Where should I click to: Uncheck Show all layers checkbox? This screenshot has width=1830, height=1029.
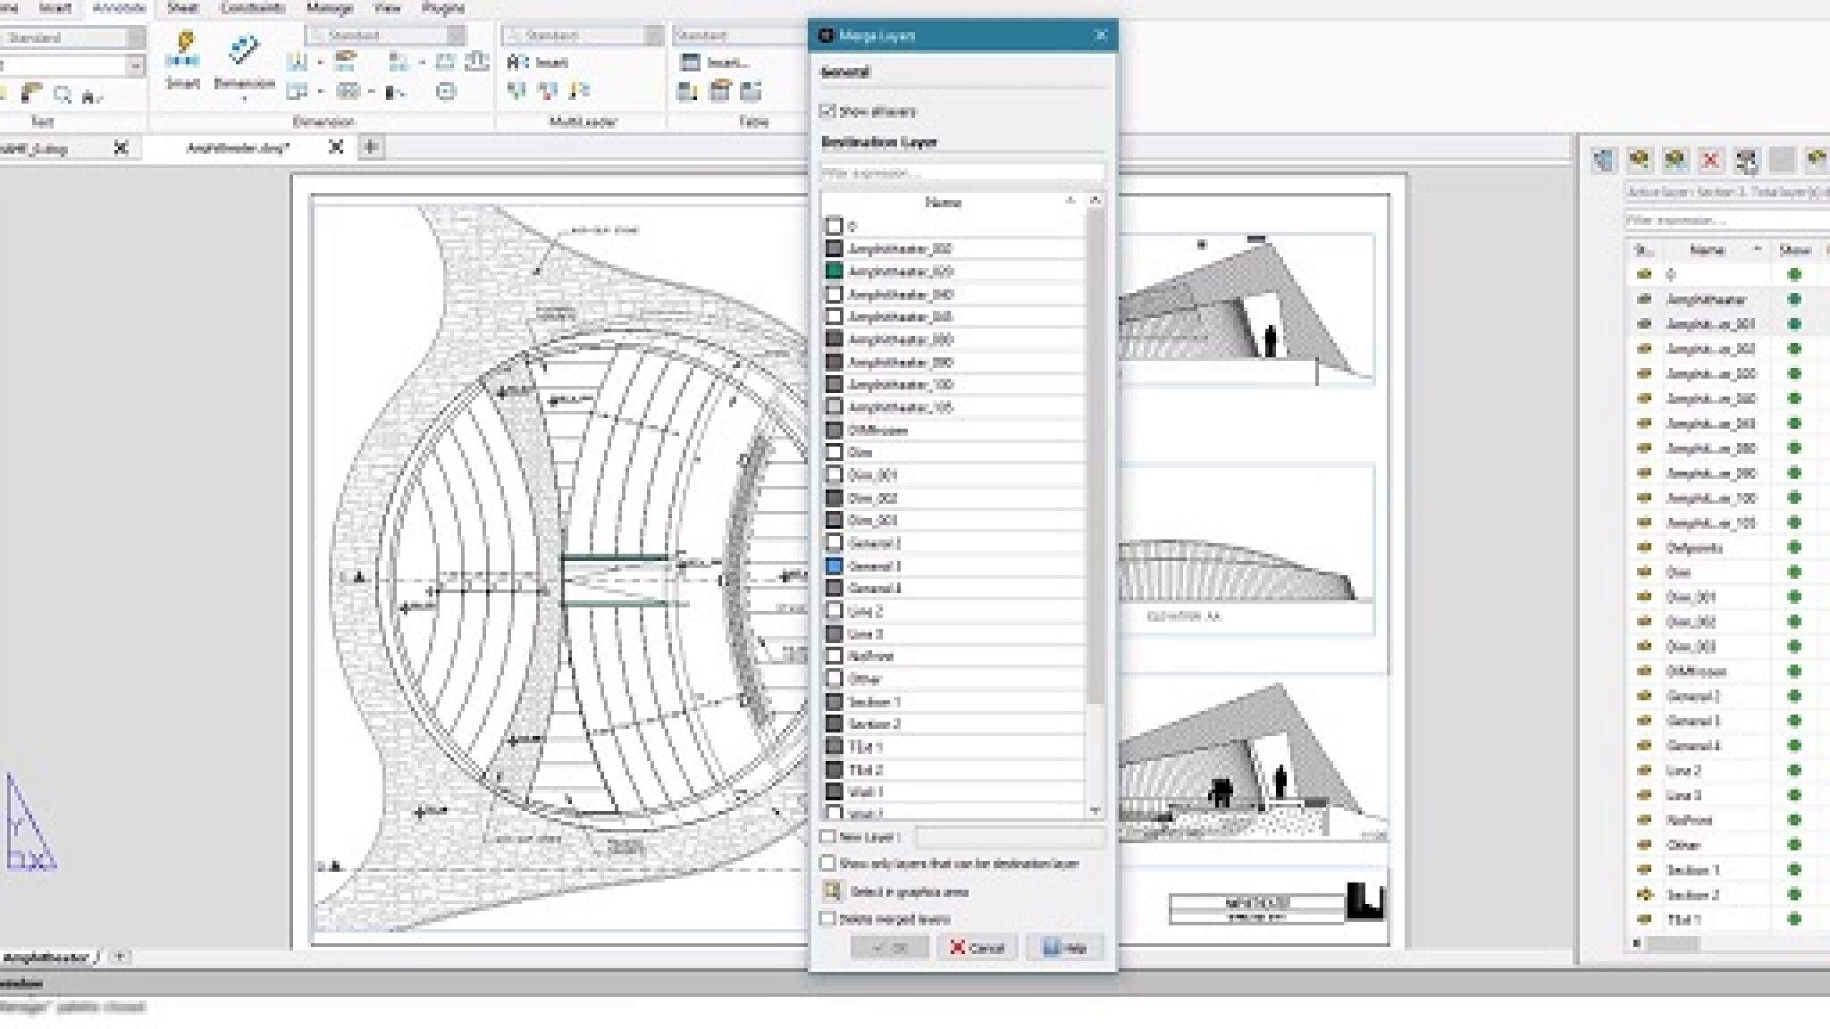coord(828,111)
